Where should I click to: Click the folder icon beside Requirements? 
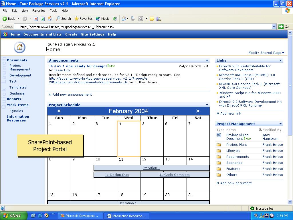pos(219,157)
